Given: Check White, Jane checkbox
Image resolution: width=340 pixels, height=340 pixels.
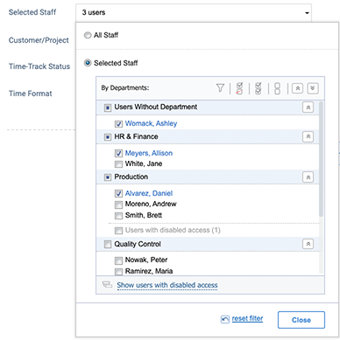Looking at the screenshot, I should coord(118,164).
